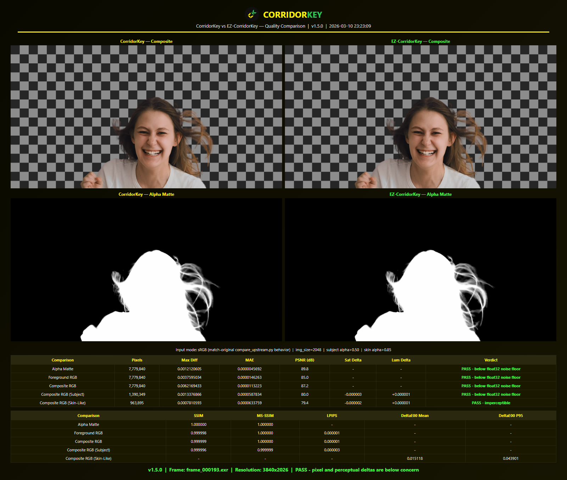Click the Alpha Matte PSNR value 89.8
Screen dimensions: 567x480
click(x=305, y=369)
